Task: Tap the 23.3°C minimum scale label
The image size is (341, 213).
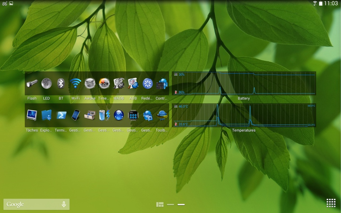Action: (x=311, y=125)
